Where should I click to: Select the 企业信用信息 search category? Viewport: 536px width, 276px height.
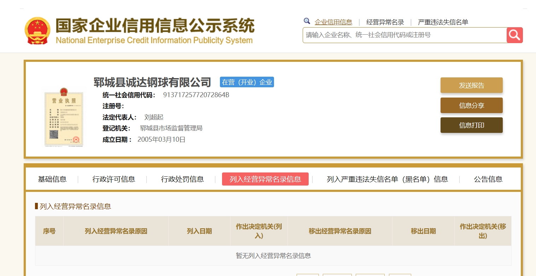pos(333,22)
